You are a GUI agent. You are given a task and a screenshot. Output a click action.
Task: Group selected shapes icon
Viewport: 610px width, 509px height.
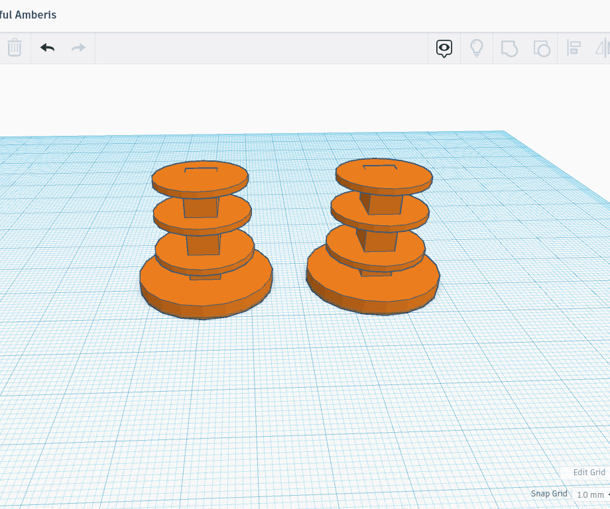tap(509, 48)
